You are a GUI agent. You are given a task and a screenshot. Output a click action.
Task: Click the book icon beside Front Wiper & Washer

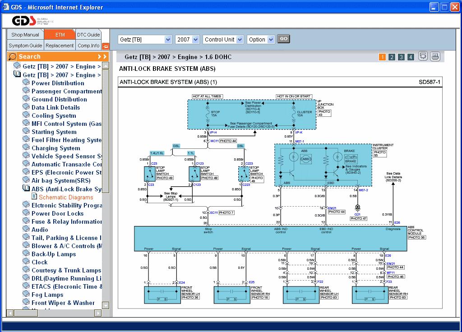26,302
